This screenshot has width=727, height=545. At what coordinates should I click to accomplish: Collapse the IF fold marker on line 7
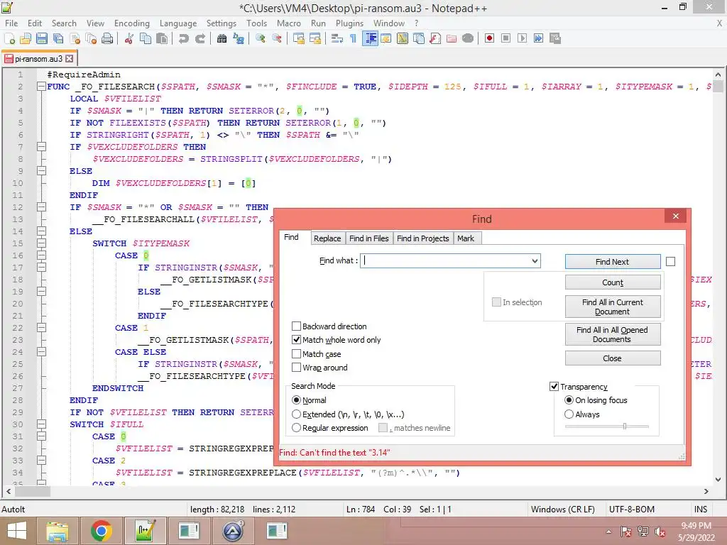pos(41,146)
